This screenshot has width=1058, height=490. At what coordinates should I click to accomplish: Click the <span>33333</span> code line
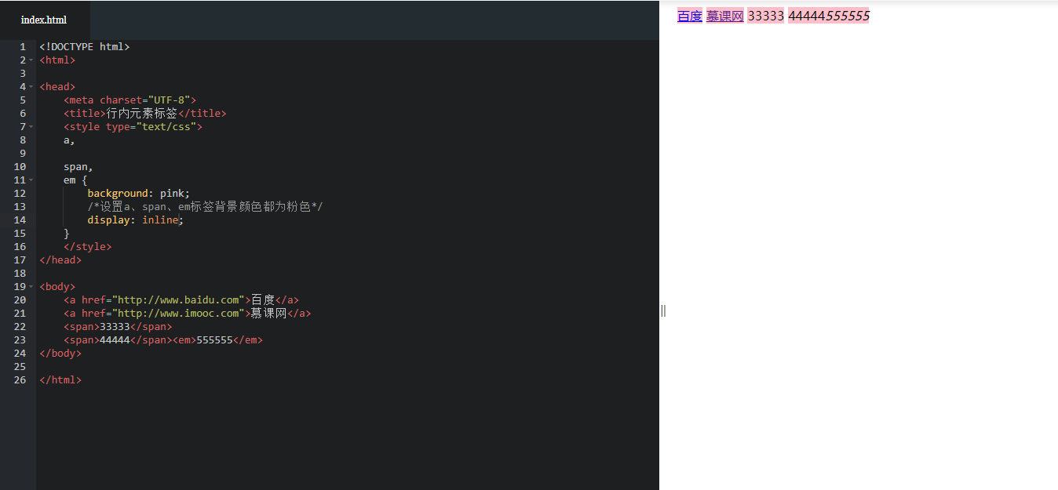click(x=118, y=327)
